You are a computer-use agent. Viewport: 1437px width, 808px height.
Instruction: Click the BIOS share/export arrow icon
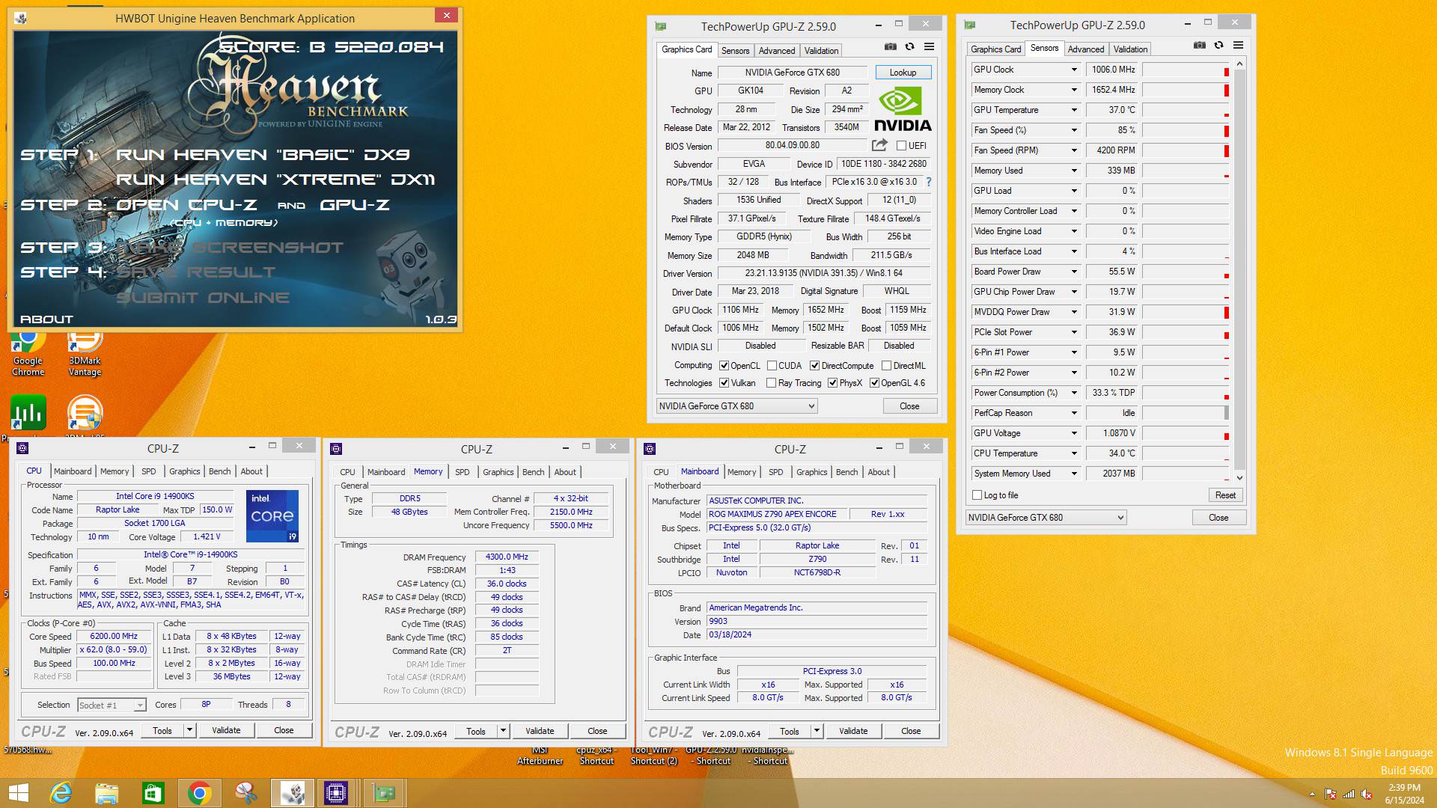tap(879, 145)
